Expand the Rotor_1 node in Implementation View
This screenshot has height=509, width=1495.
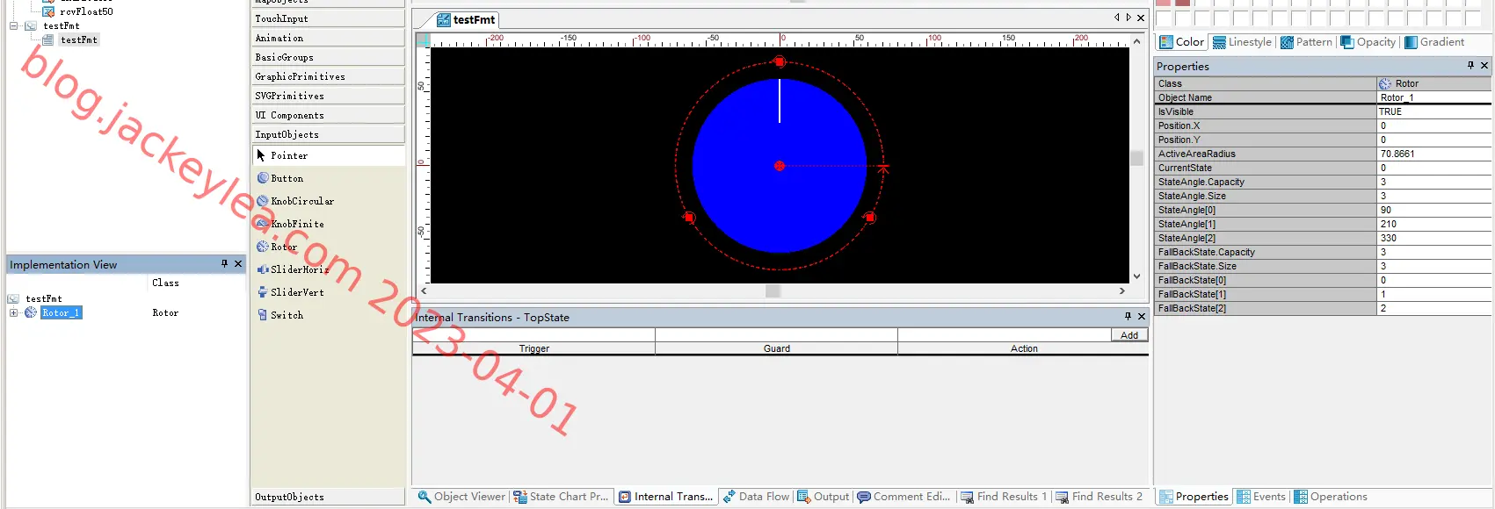[13, 312]
